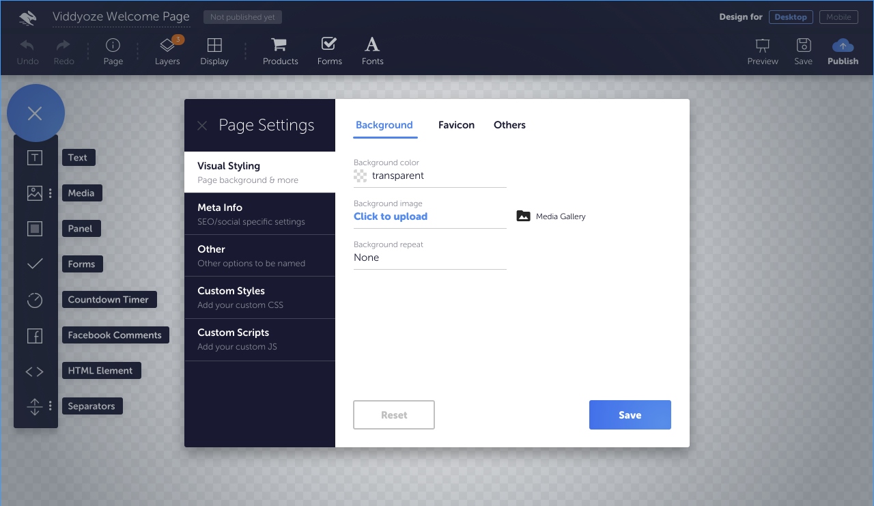Expand Media element options dots
Screen dimensions: 874x506
51,193
